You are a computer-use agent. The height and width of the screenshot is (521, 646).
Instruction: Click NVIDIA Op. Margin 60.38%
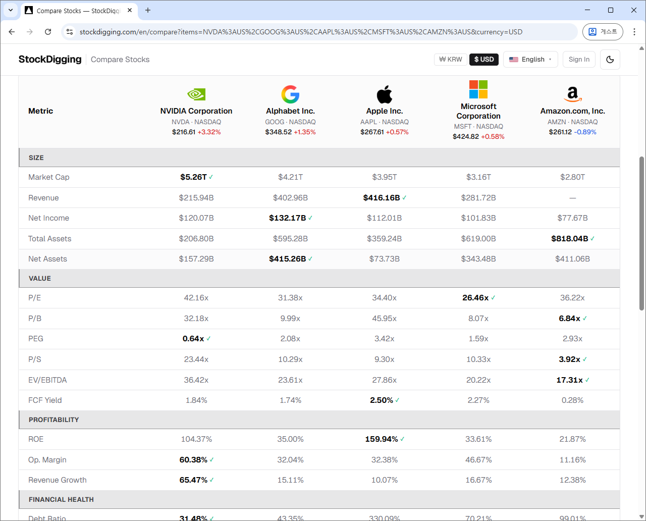point(193,460)
